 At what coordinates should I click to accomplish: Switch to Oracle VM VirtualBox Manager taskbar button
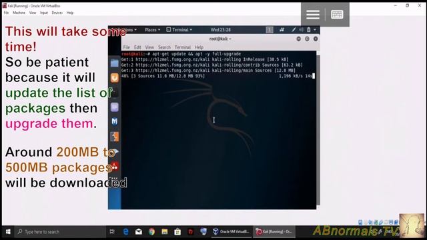pos(232,232)
